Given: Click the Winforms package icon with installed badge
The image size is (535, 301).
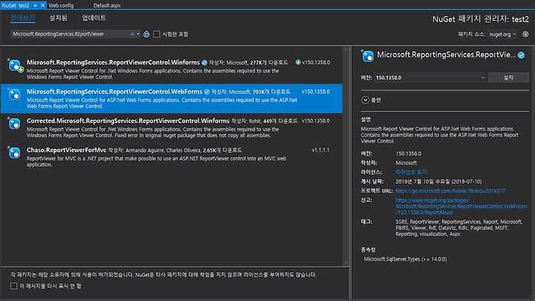Looking at the screenshot, I should point(15,65).
